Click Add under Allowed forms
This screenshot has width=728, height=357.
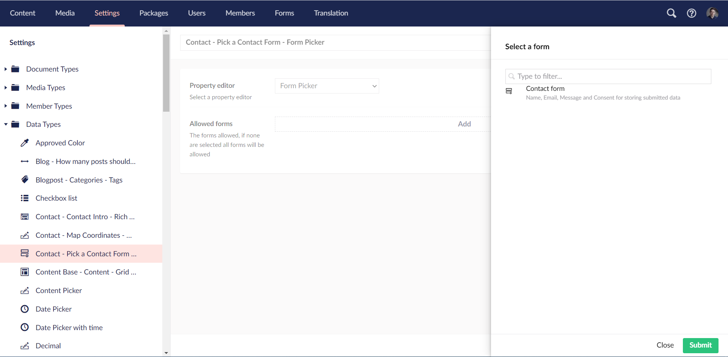pos(464,124)
